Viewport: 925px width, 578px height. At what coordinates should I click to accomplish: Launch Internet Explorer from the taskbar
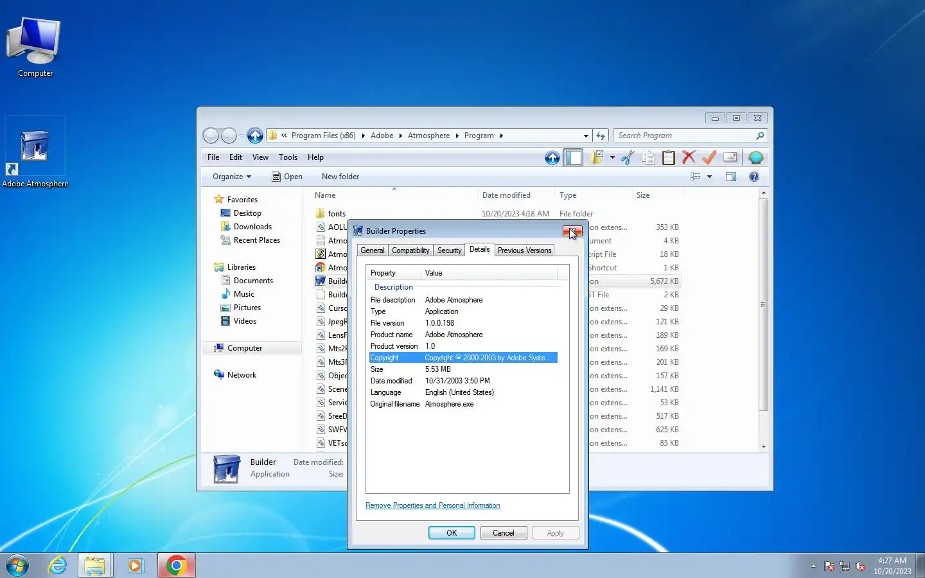pos(57,565)
